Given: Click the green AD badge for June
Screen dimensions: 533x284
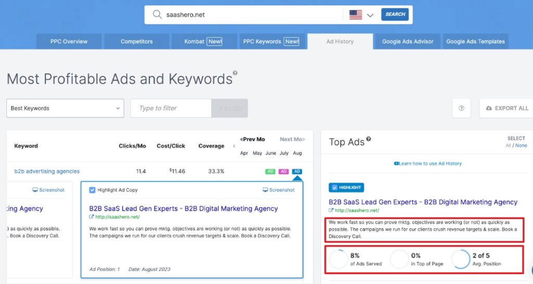Looking at the screenshot, I should 270,171.
